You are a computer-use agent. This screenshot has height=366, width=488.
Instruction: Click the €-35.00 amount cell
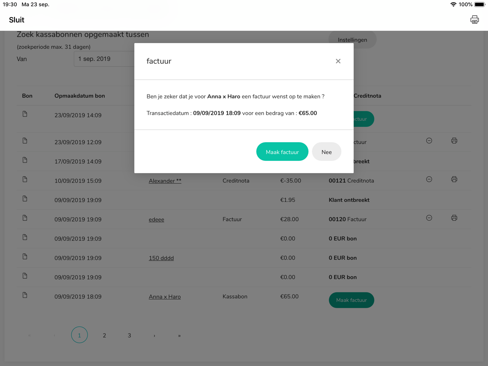[291, 181]
